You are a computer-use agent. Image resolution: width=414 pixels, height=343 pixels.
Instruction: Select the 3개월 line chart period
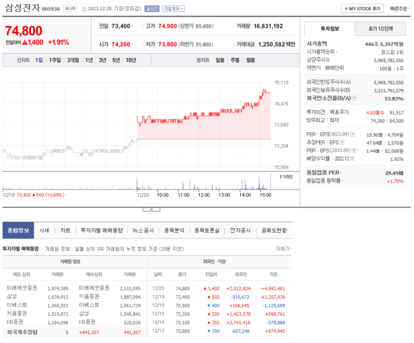point(73,60)
